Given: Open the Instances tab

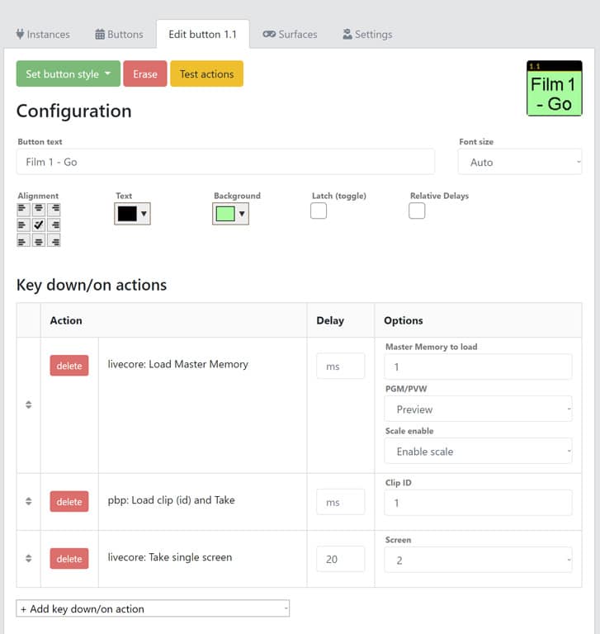Looking at the screenshot, I should 43,35.
